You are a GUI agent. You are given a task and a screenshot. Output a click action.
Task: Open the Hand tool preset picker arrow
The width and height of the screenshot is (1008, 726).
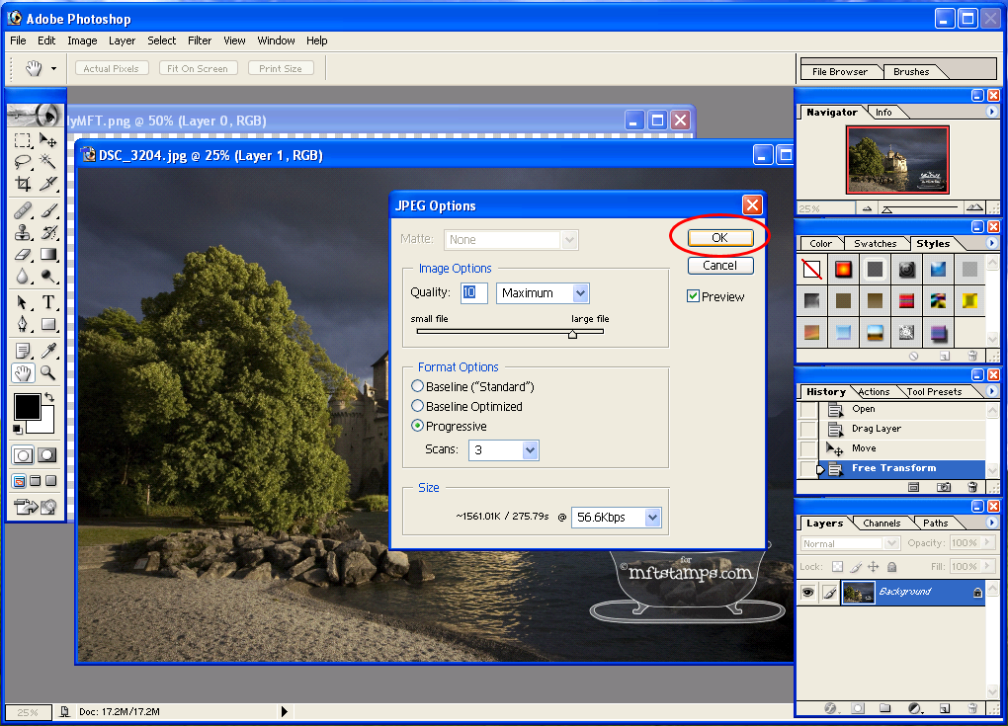(53, 69)
